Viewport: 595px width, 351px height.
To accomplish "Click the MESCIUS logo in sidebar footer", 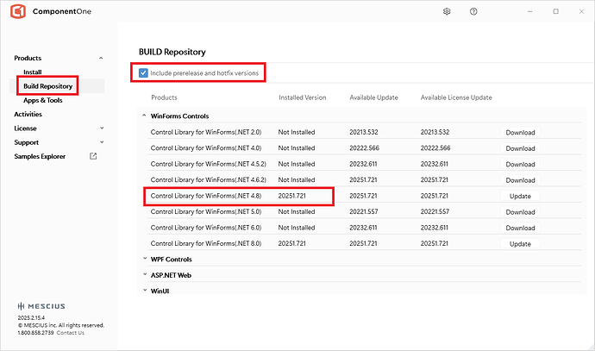I will tap(41, 306).
